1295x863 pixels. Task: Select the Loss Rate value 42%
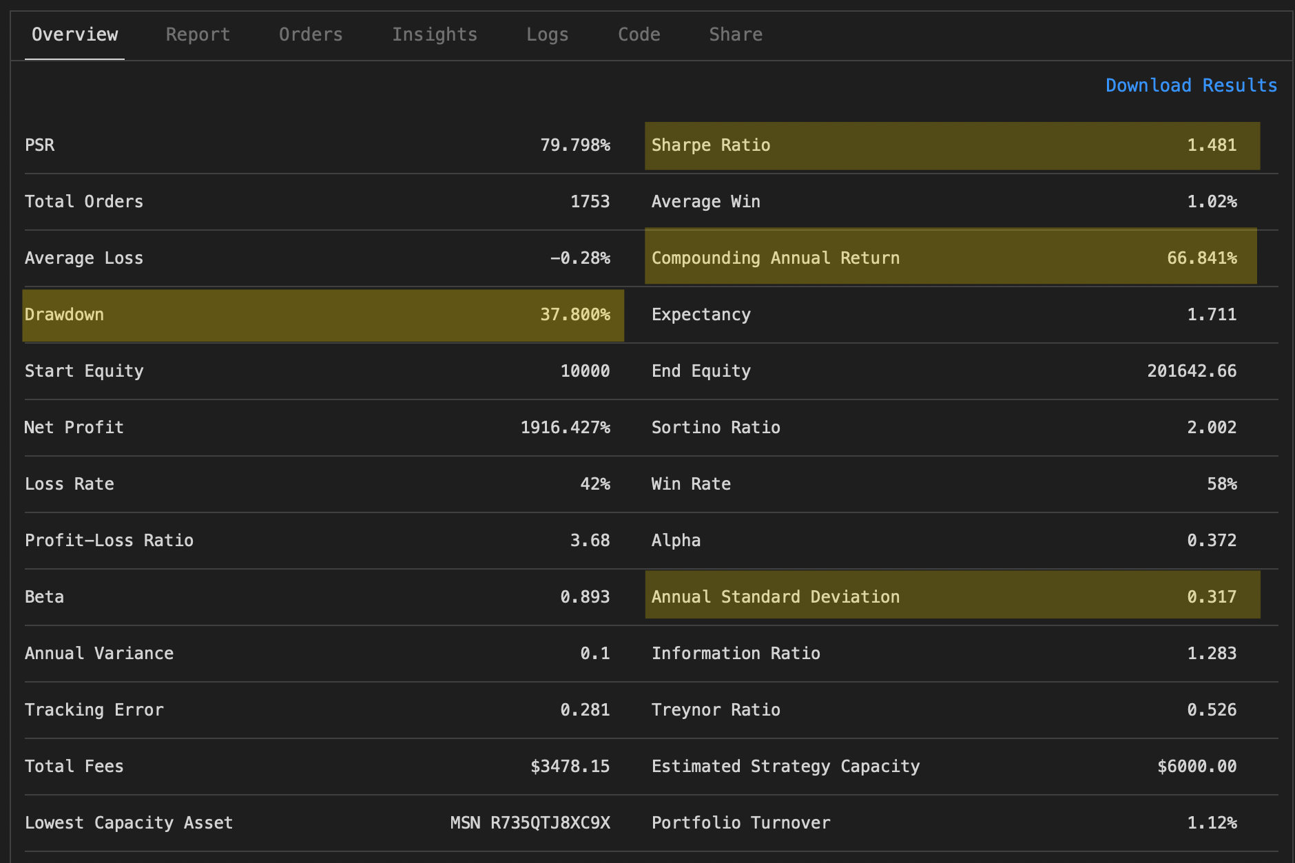coord(595,484)
